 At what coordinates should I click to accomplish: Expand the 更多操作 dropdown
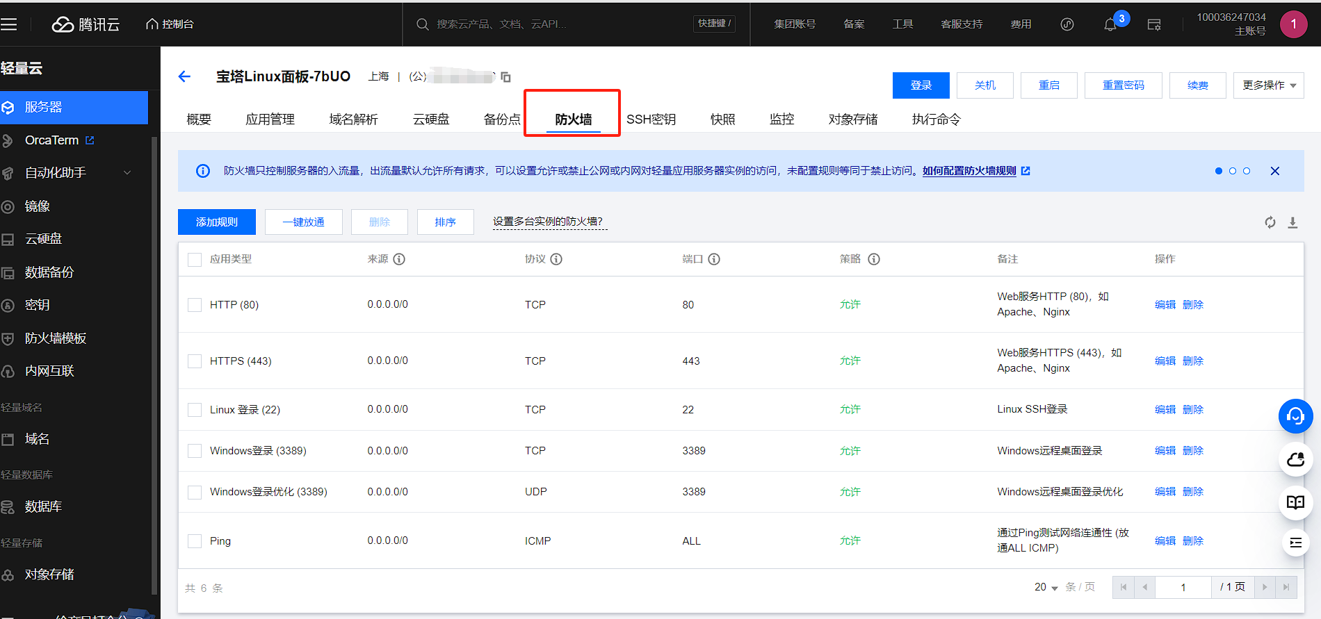(1269, 85)
